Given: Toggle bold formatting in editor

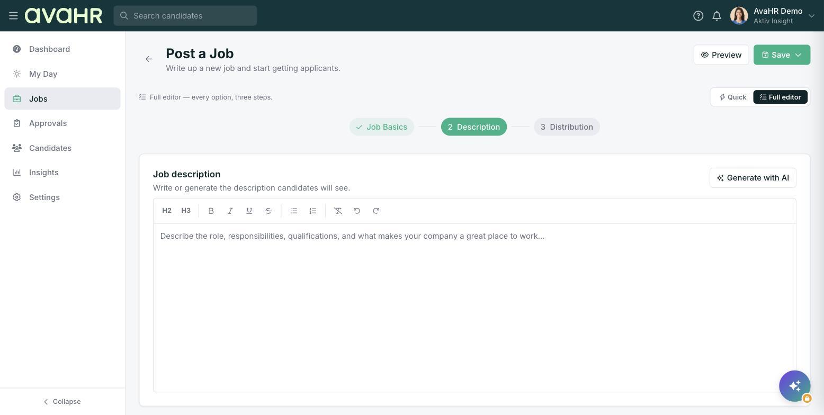Looking at the screenshot, I should (x=211, y=211).
